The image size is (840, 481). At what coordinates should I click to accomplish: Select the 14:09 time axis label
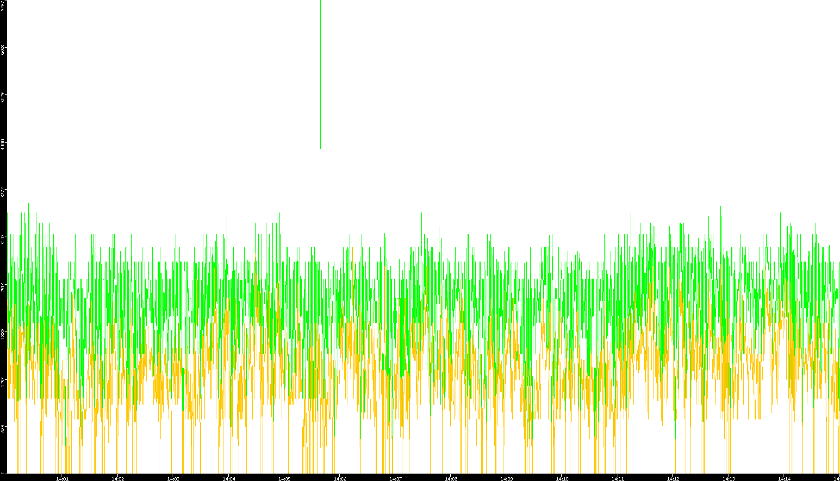506,478
